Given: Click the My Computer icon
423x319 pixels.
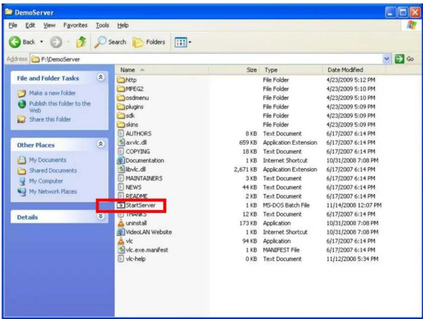Looking at the screenshot, I should (x=22, y=181).
